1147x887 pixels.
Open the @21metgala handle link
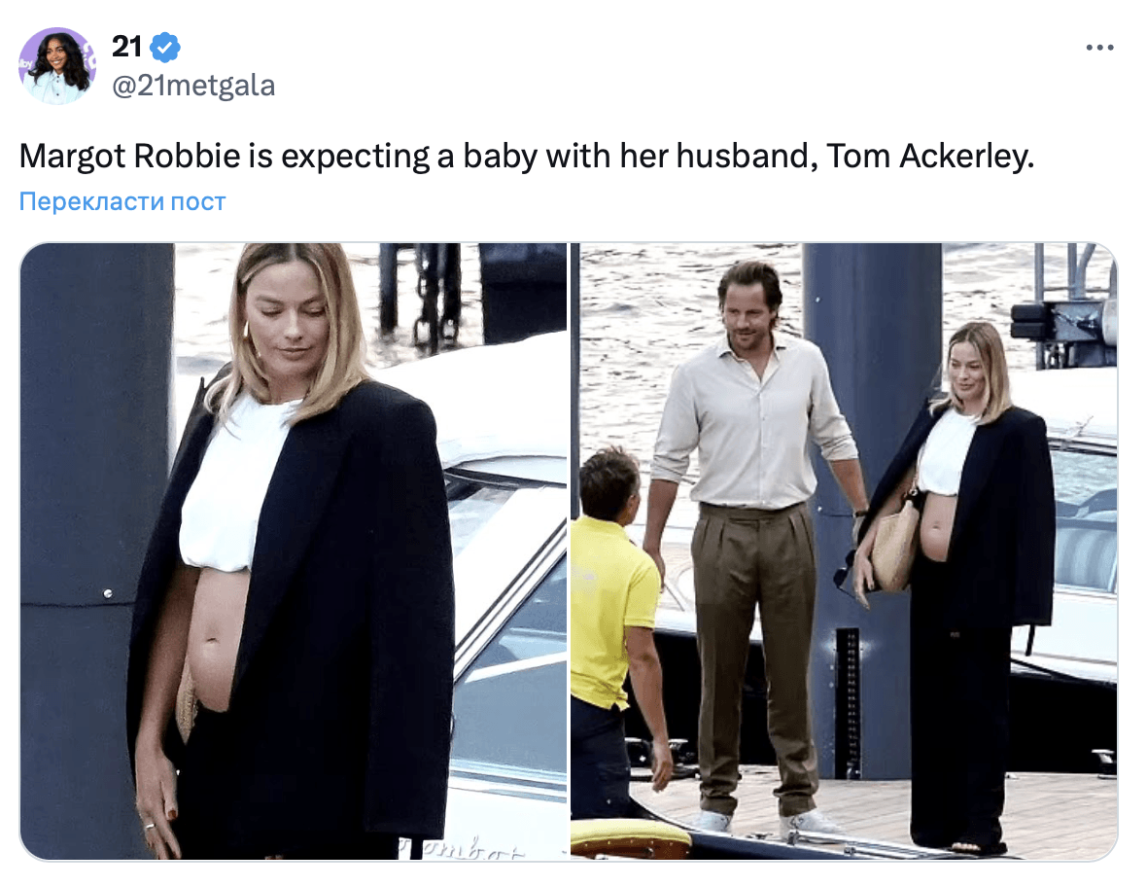(x=193, y=86)
